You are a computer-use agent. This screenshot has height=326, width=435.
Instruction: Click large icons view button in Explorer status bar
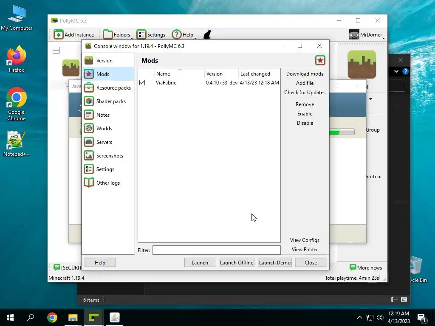404,299
